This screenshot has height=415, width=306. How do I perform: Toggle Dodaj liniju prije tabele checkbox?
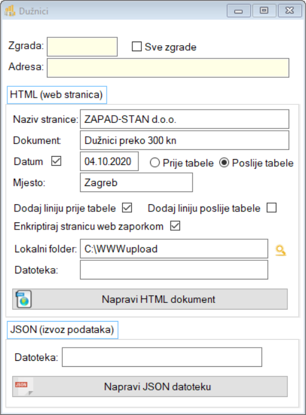point(127,208)
